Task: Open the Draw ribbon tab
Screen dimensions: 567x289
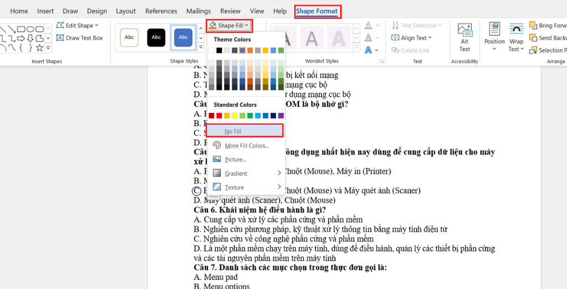Action: [70, 11]
